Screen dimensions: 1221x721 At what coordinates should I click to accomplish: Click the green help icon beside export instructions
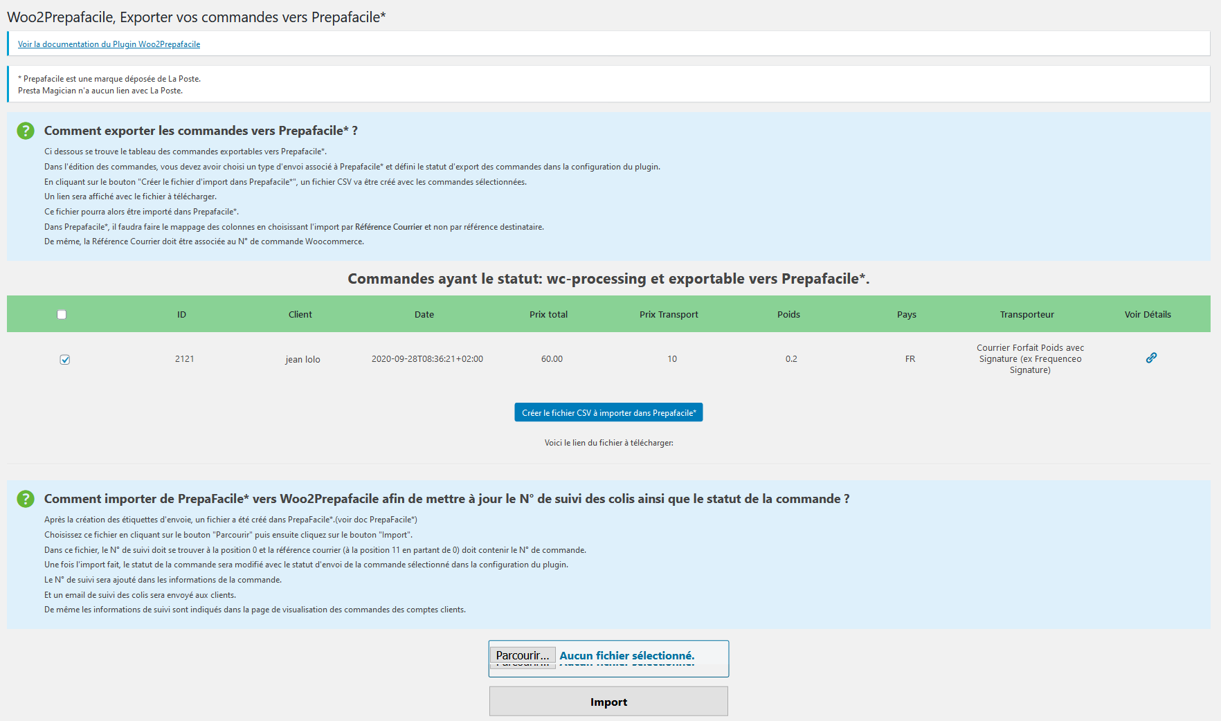(26, 131)
